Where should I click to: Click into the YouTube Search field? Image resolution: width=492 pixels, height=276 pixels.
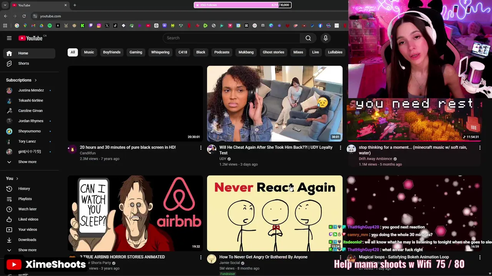click(231, 38)
